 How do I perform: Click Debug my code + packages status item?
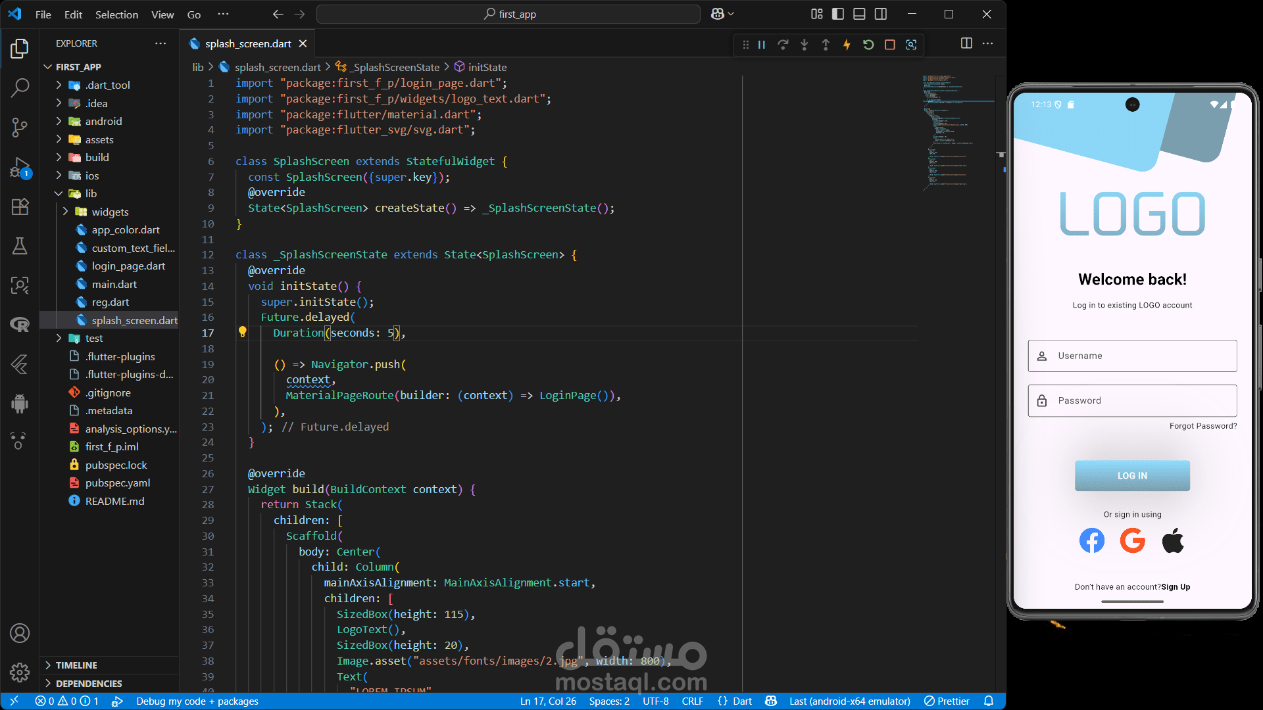tap(197, 701)
